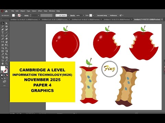The width and height of the screenshot is (165, 123).
Task: Open fill color dropdown in control bar
Action: (16, 15)
